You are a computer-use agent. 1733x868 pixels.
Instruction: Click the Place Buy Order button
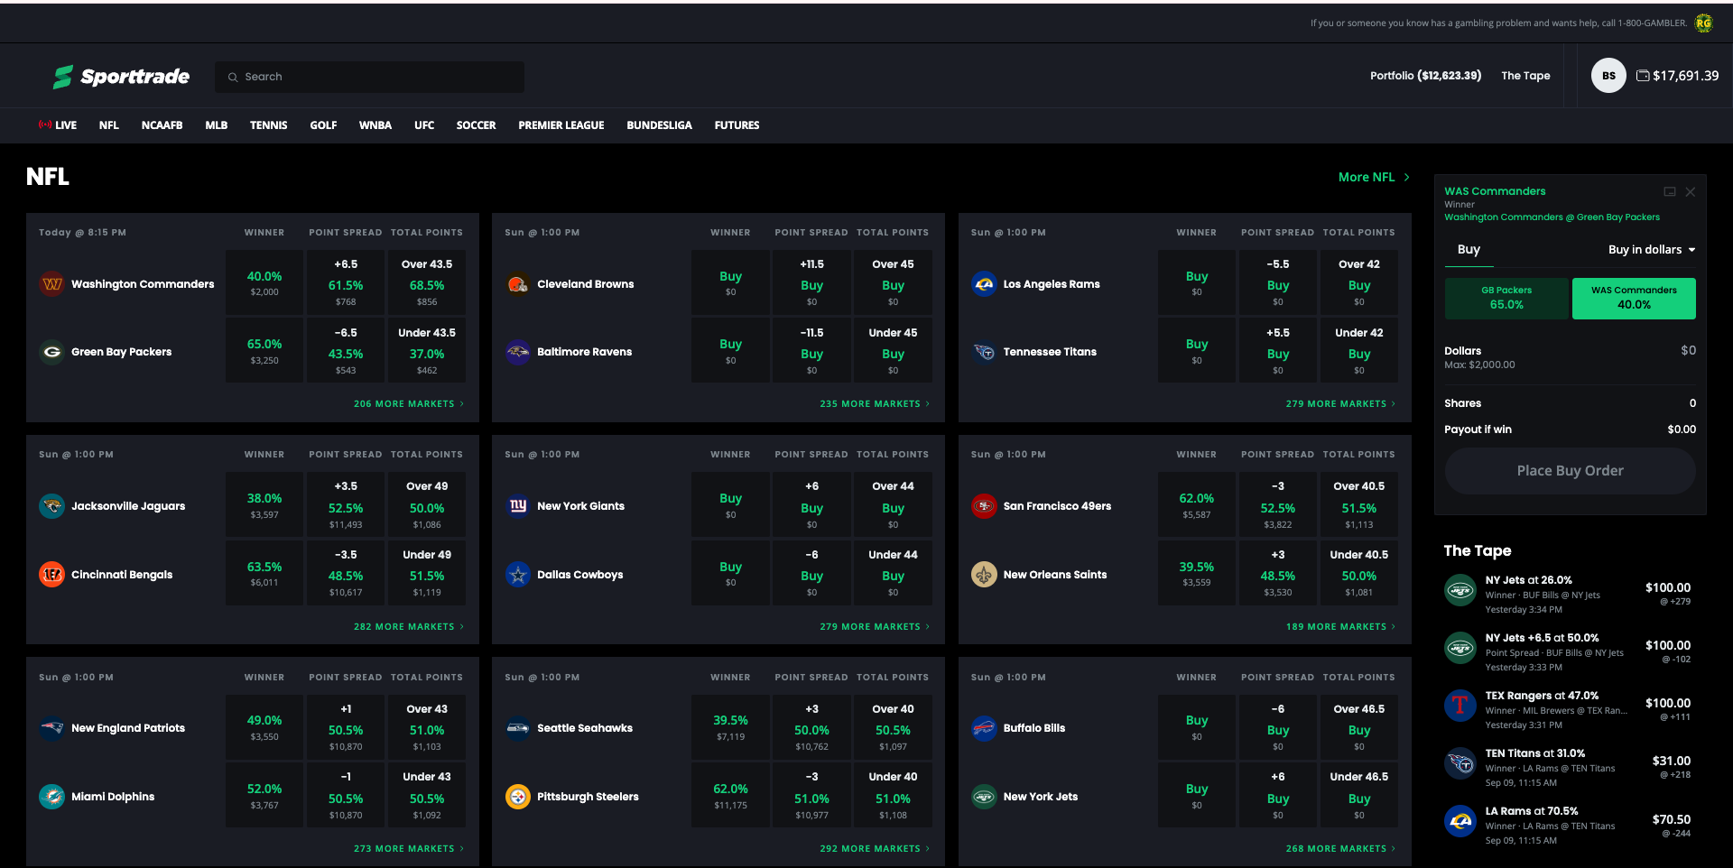tap(1570, 471)
